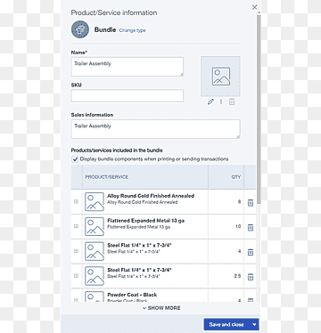The height and width of the screenshot is (333, 321).
Task: Close the Product/Service information panel
Action: point(254,7)
